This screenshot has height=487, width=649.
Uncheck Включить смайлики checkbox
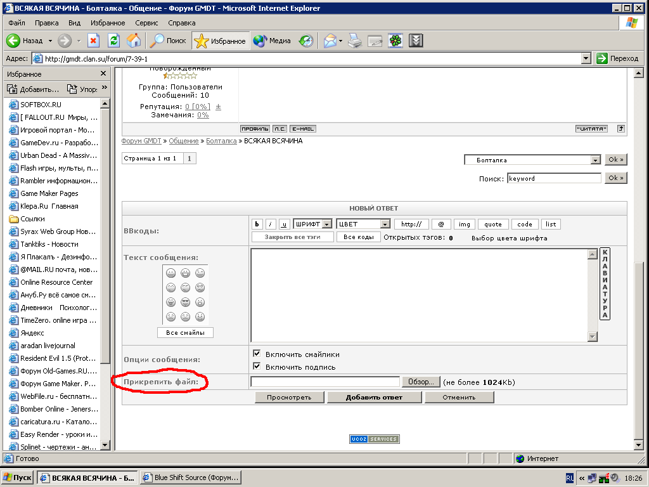coord(257,354)
